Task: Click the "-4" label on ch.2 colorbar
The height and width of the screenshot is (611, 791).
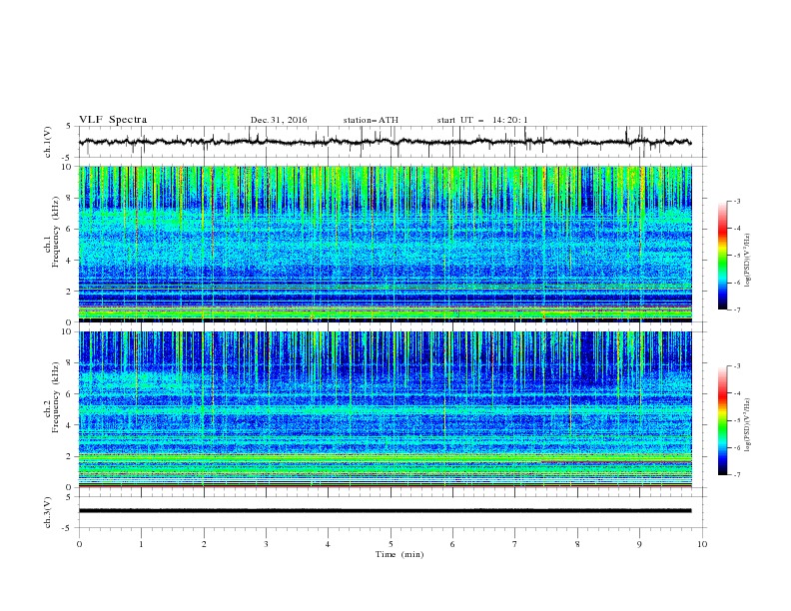Action: [737, 393]
